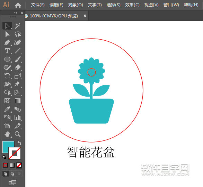The width and height of the screenshot is (203, 187).
Task: Apply Gradient mode button
Action: [x=12, y=165]
